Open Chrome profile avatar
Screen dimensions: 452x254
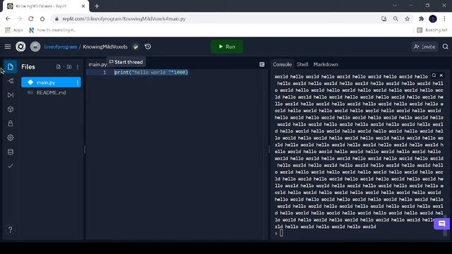[x=433, y=19]
